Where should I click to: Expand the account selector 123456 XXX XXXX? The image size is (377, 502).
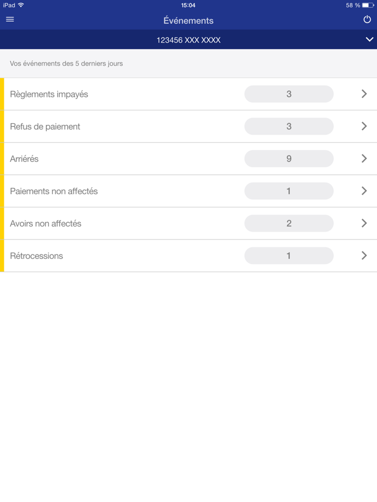[188, 39]
